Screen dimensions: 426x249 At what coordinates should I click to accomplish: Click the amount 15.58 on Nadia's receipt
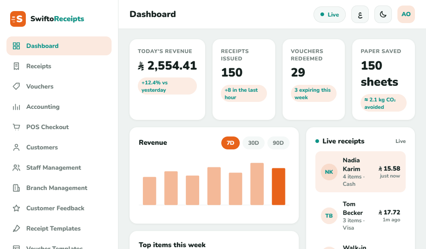389,169
